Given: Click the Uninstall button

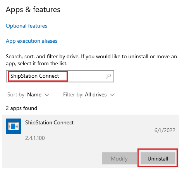Looking at the screenshot, I should (x=158, y=159).
